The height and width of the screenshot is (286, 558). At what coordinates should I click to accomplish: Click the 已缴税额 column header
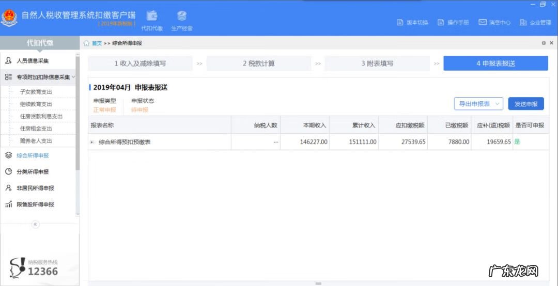tap(450, 125)
